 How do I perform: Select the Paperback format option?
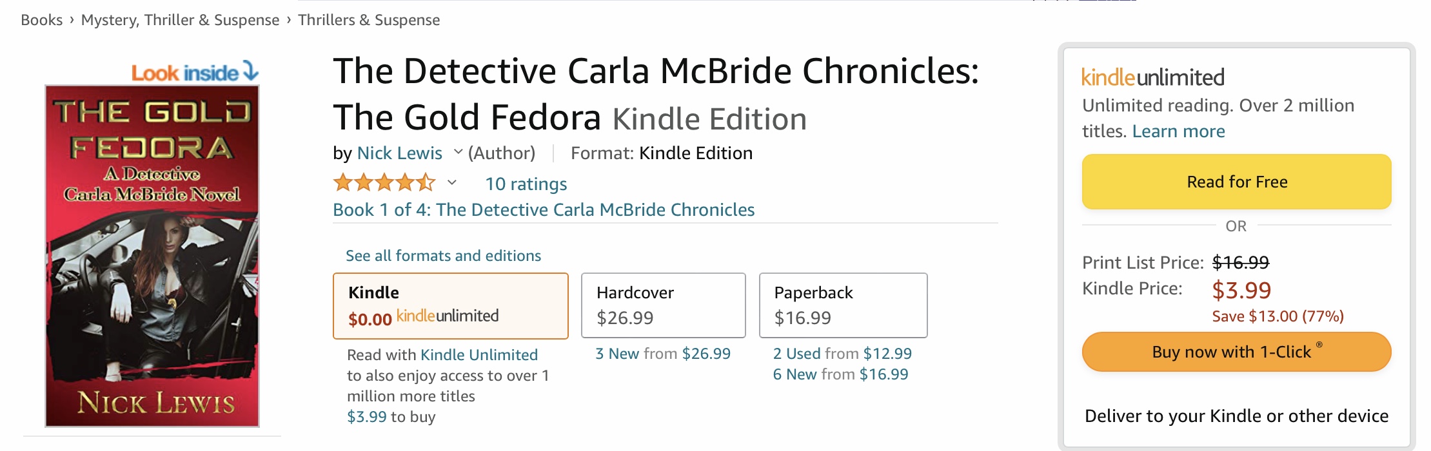(843, 305)
